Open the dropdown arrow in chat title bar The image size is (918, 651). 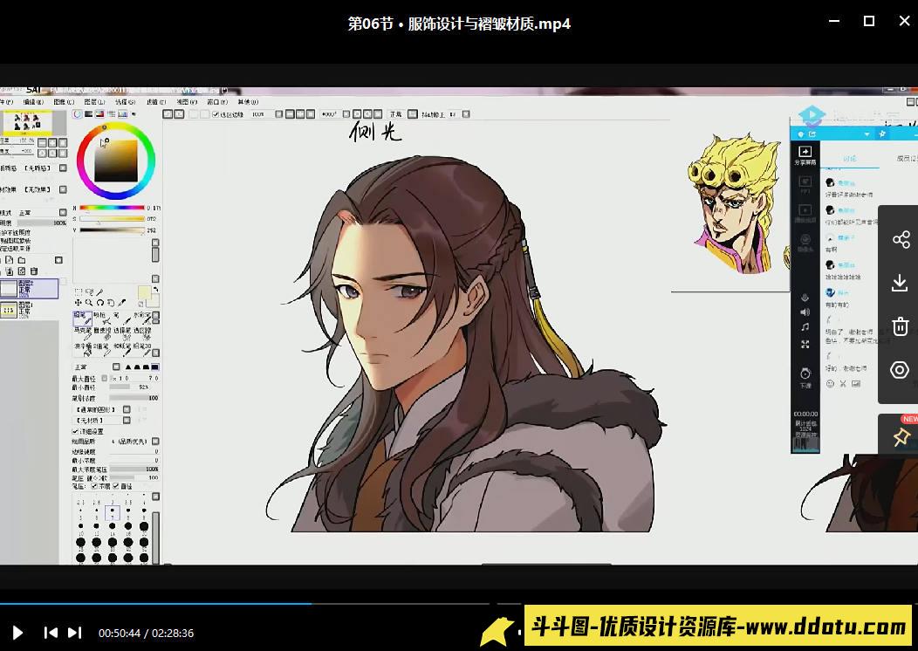(867, 134)
